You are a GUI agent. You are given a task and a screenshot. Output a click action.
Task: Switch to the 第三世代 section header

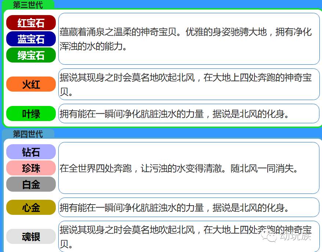[x=28, y=5]
